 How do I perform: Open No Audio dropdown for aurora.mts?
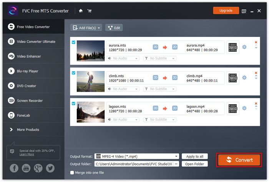[x=123, y=58]
